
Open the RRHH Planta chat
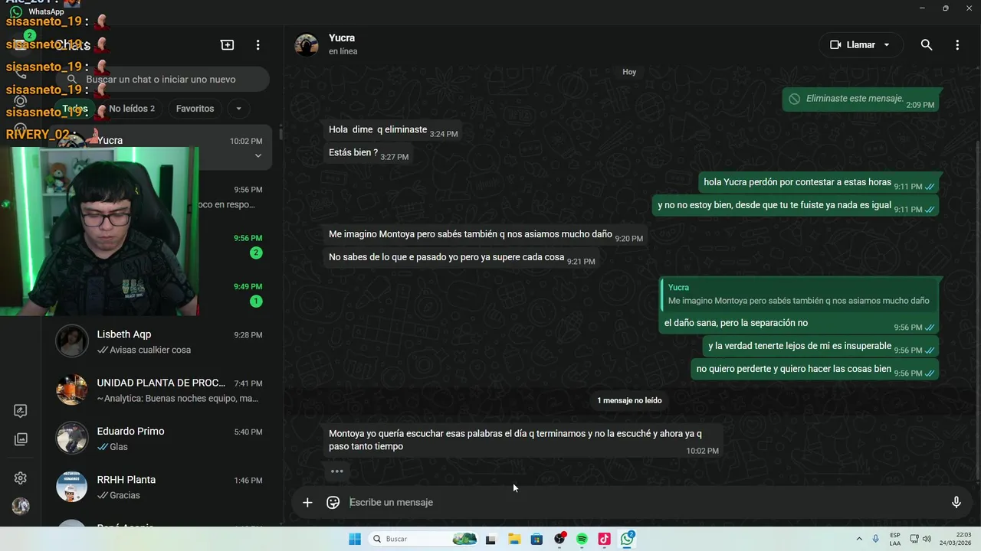[x=159, y=487]
